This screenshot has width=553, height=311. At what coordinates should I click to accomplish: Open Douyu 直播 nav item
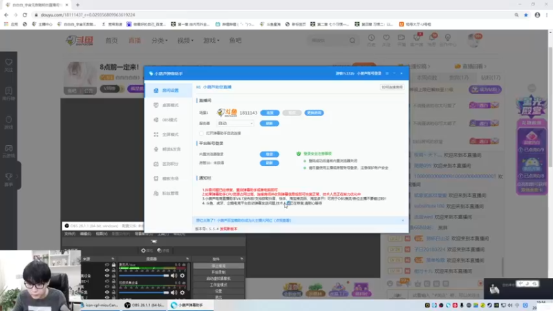(x=135, y=41)
